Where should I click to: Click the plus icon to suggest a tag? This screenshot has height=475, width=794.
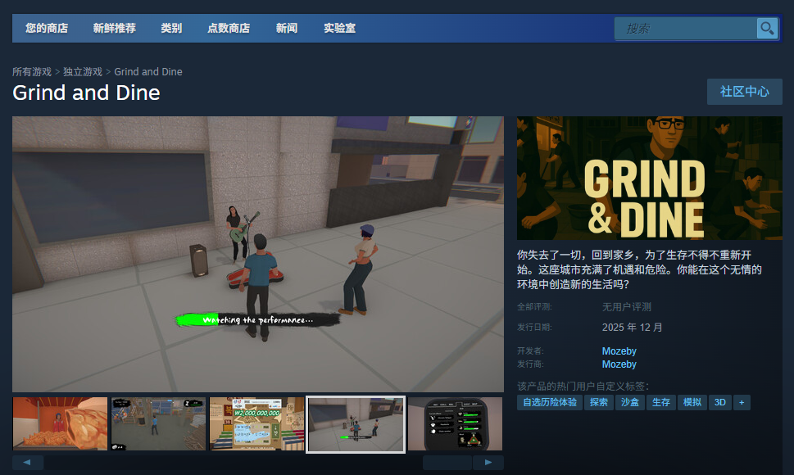(742, 402)
